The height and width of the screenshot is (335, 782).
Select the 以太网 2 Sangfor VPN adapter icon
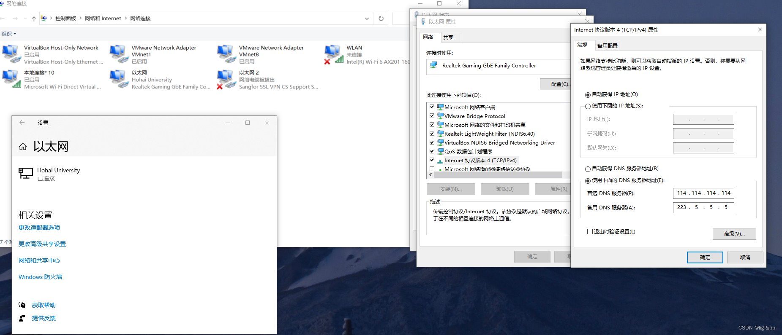tap(226, 79)
